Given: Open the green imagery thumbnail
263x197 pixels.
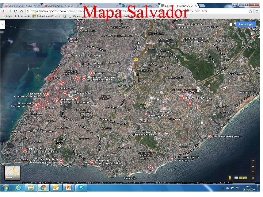Looking at the screenshot, I should coord(245,178).
